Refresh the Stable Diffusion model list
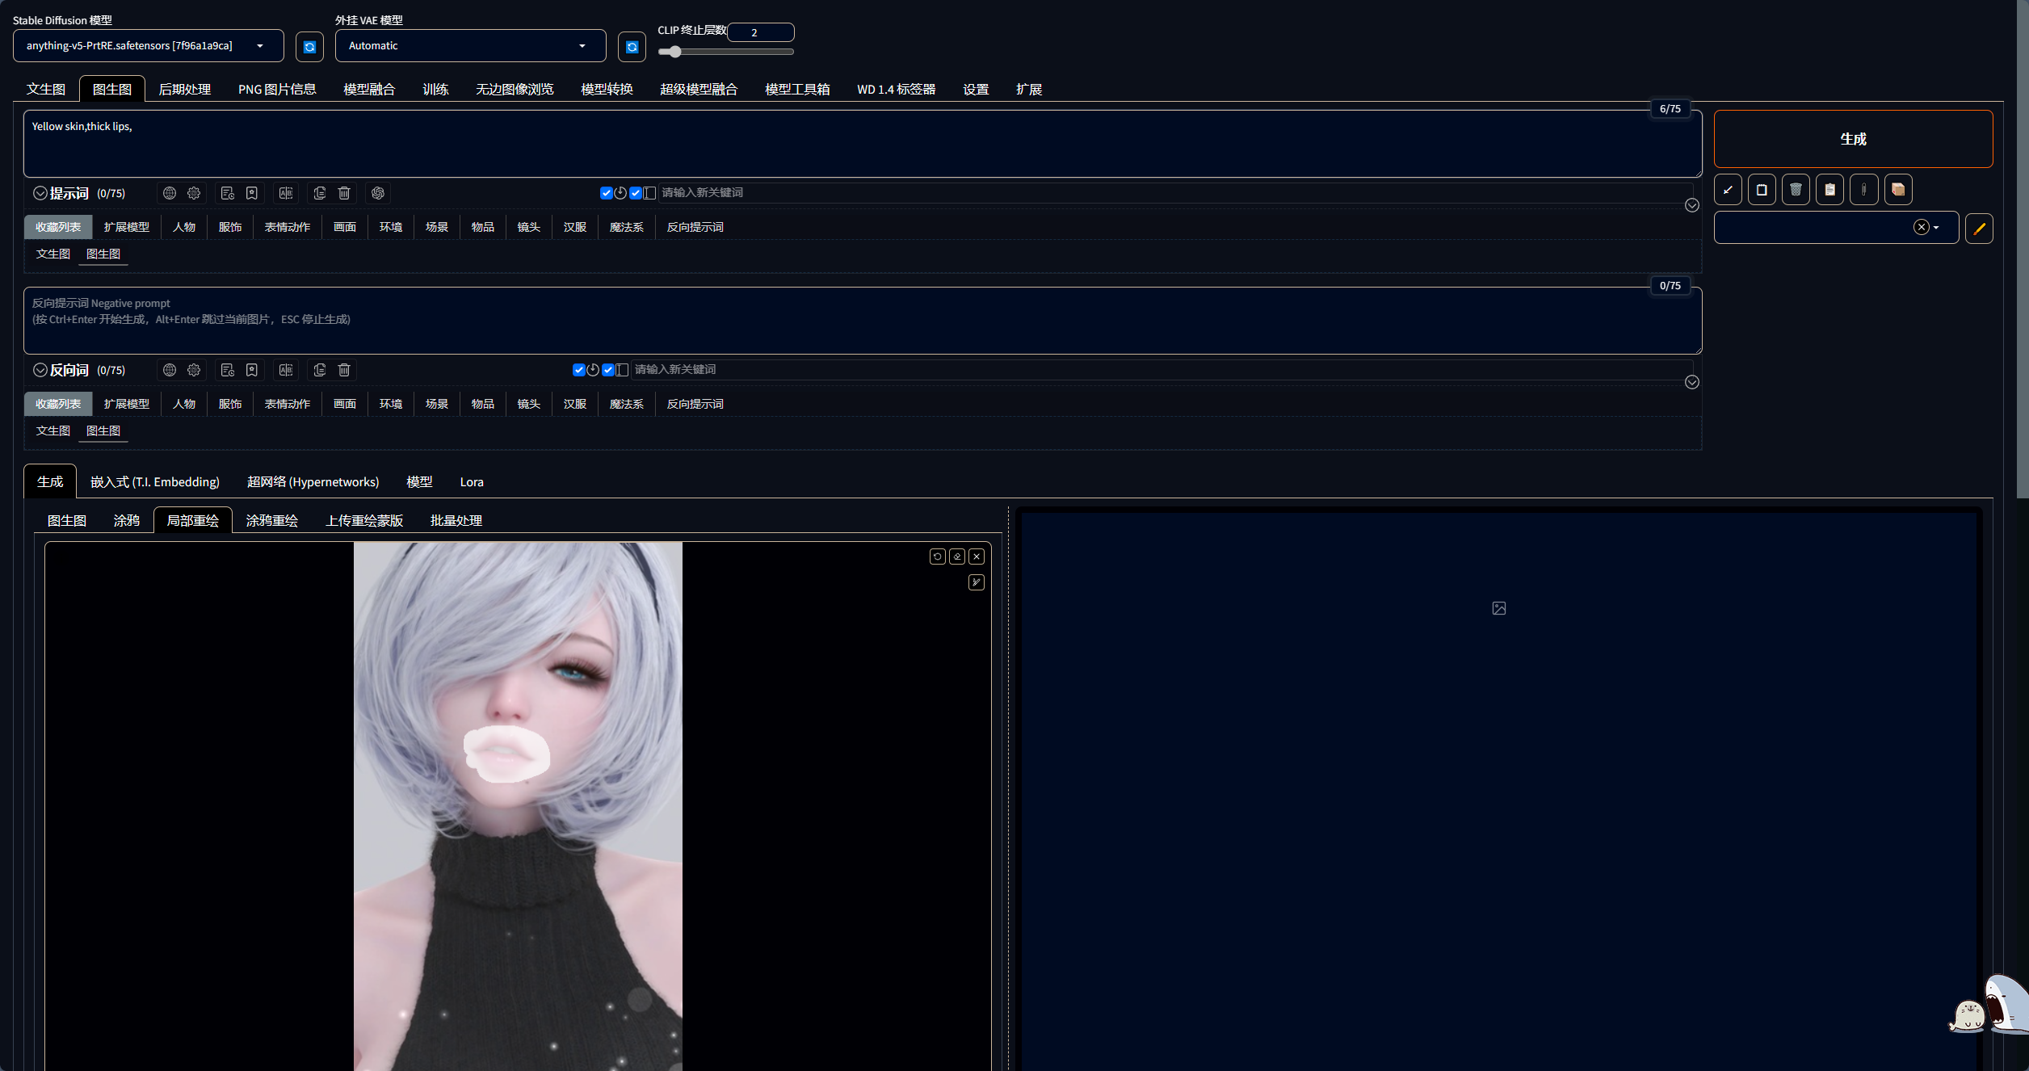Viewport: 2029px width, 1071px height. click(x=309, y=47)
